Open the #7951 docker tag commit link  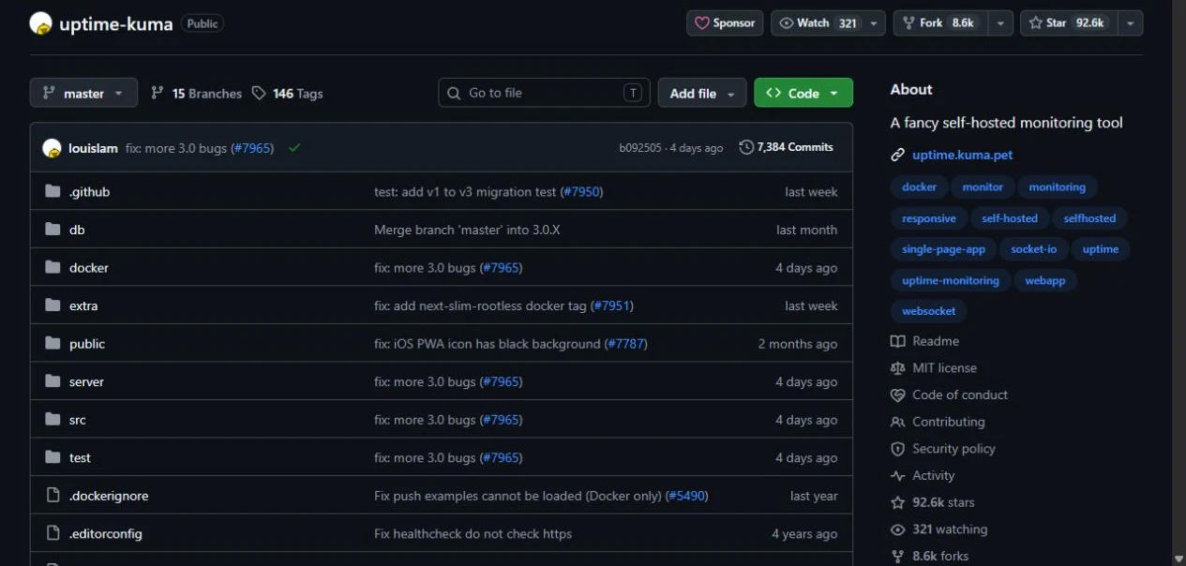(x=612, y=305)
